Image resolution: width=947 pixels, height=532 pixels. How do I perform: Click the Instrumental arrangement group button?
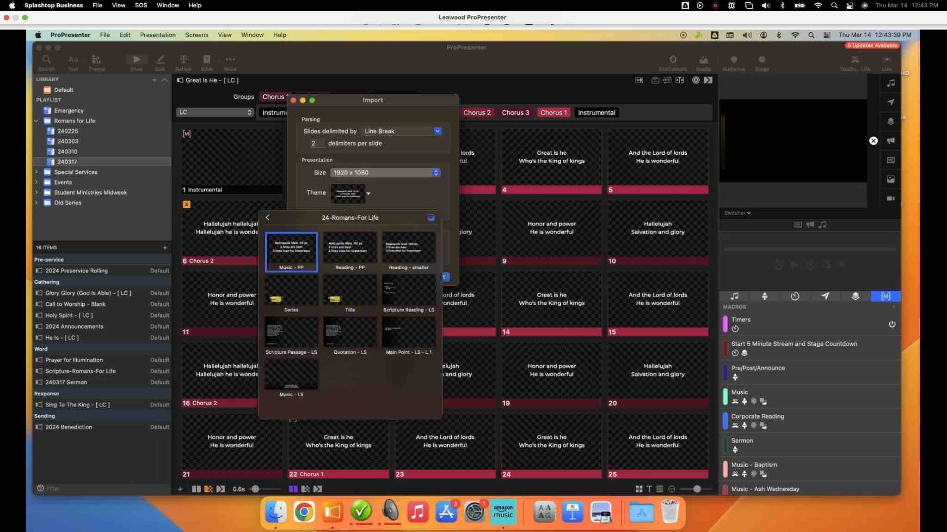596,113
